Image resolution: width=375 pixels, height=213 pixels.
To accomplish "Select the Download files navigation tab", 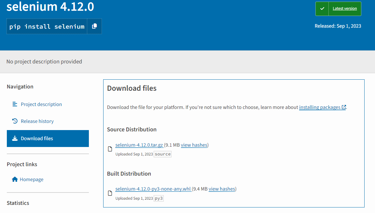I will [48, 139].
